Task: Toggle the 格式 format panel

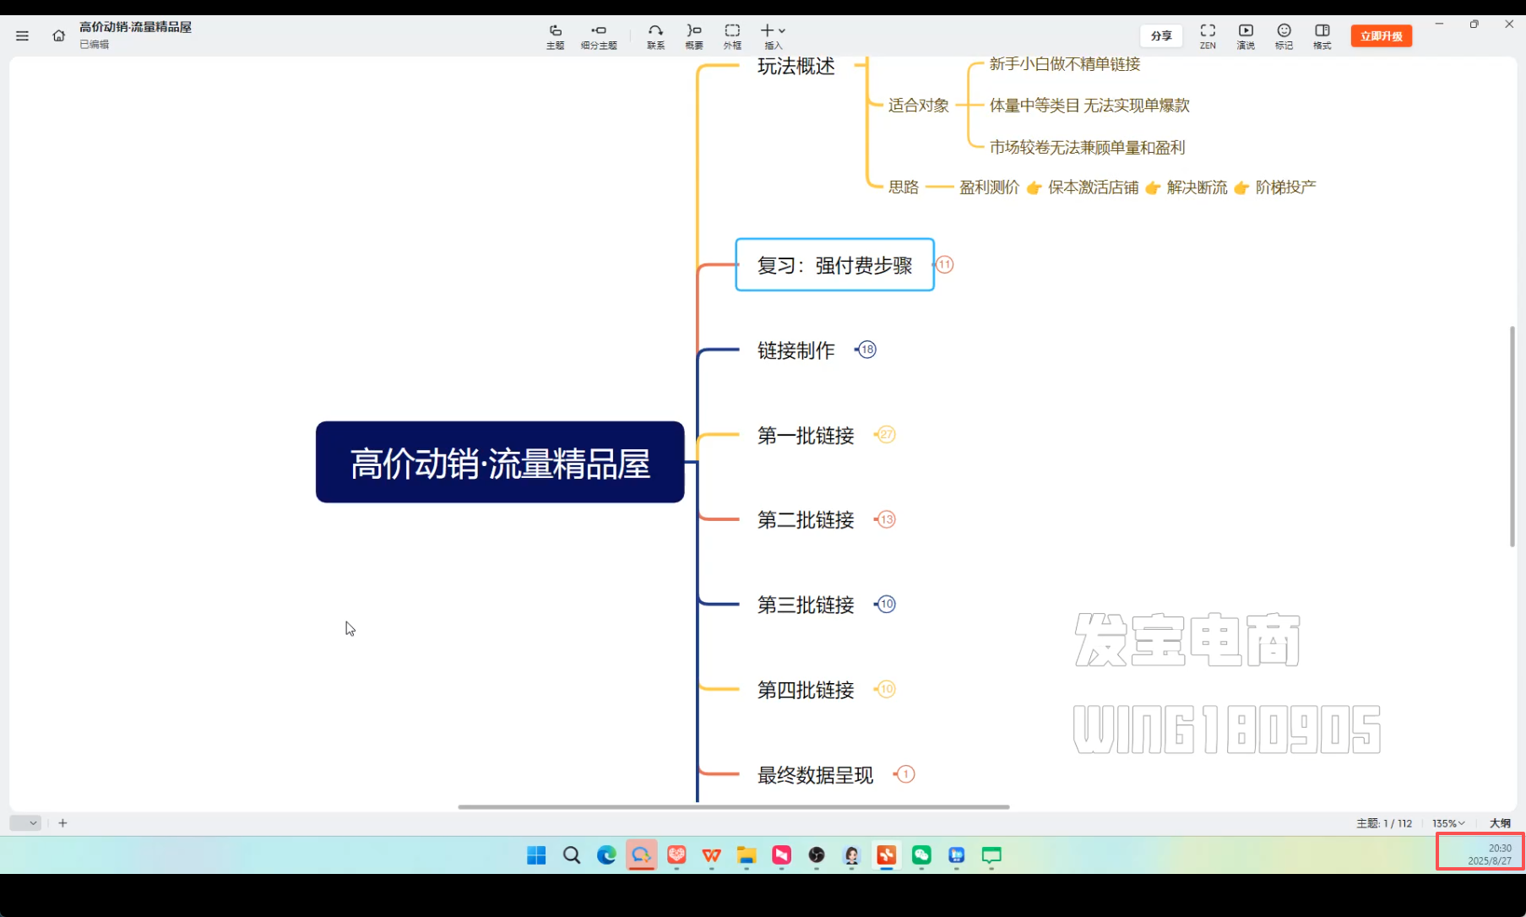Action: pos(1322,35)
